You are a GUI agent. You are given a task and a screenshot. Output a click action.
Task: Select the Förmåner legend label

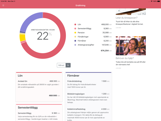pyautogui.click(x=82, y=41)
